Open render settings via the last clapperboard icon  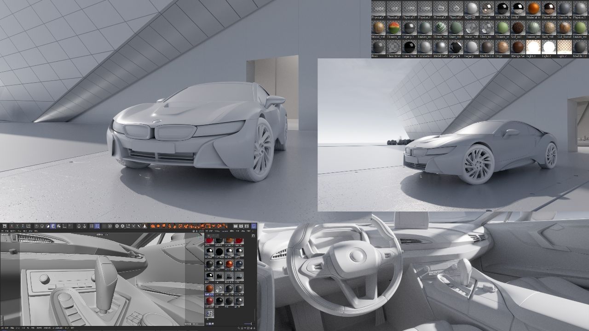click(247, 226)
